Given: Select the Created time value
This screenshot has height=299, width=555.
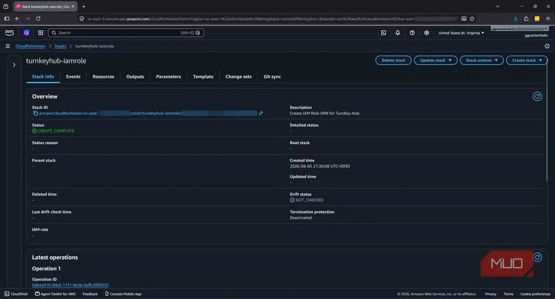Looking at the screenshot, I should pyautogui.click(x=320, y=166).
